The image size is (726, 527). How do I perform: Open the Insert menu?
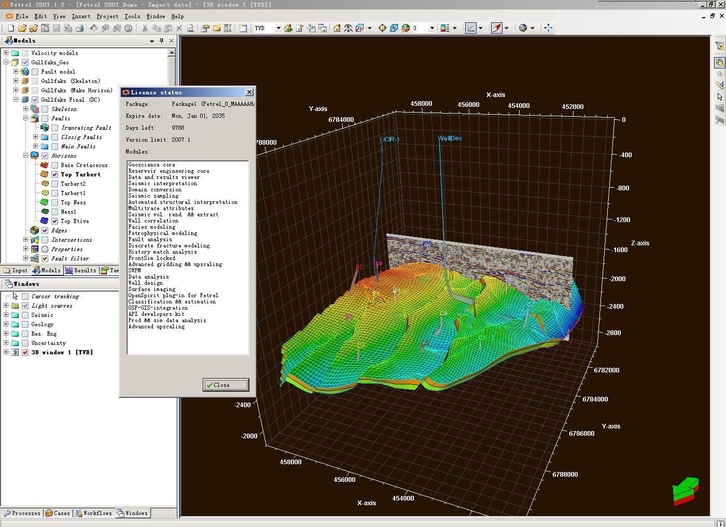coord(81,16)
